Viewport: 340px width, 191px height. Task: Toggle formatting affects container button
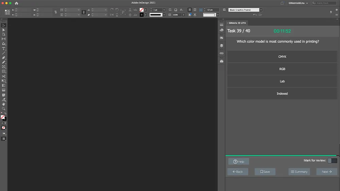coord(2,123)
